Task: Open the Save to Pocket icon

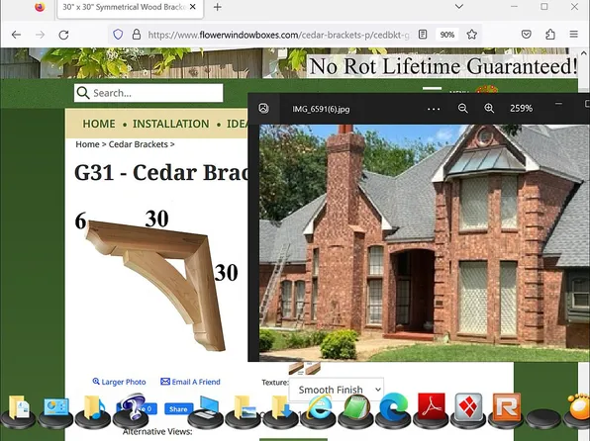Action: click(526, 35)
